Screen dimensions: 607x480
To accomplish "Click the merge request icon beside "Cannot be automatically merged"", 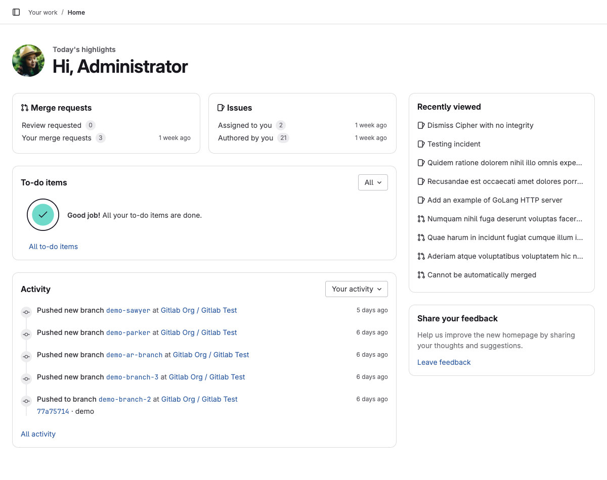I will 421,275.
